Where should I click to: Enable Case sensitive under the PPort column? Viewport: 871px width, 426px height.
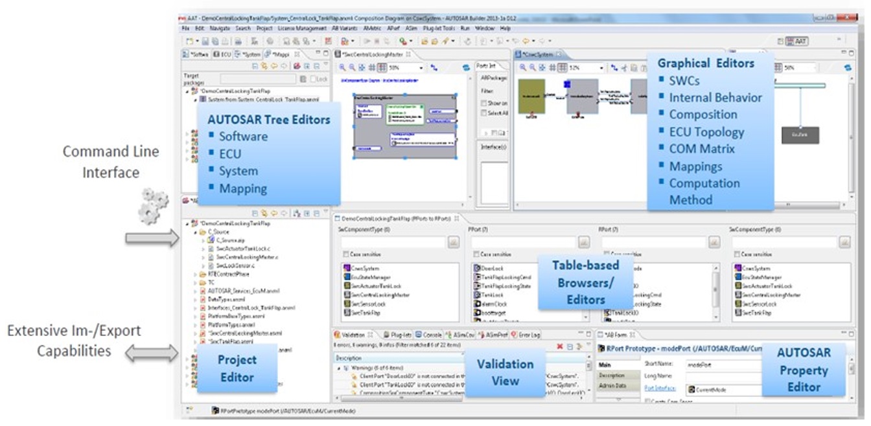click(x=476, y=254)
